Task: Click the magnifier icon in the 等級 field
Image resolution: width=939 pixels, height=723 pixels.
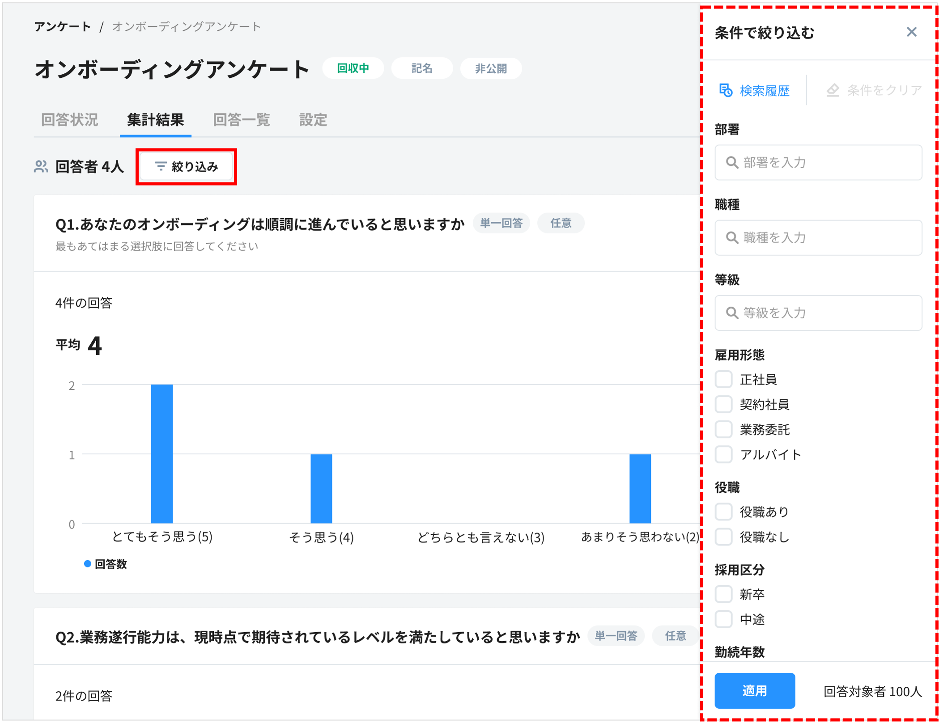Action: click(x=732, y=313)
